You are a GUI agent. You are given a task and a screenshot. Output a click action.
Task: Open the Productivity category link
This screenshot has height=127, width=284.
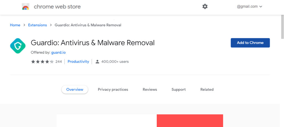coord(78,62)
